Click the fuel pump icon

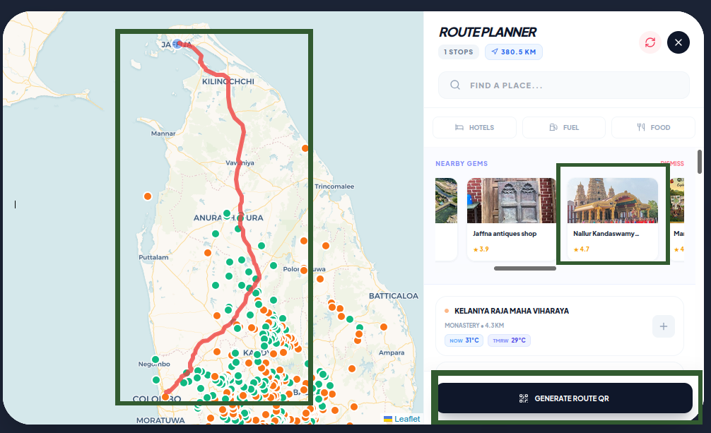(x=553, y=127)
